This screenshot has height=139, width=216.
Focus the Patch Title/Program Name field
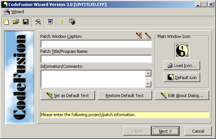click(x=96, y=59)
